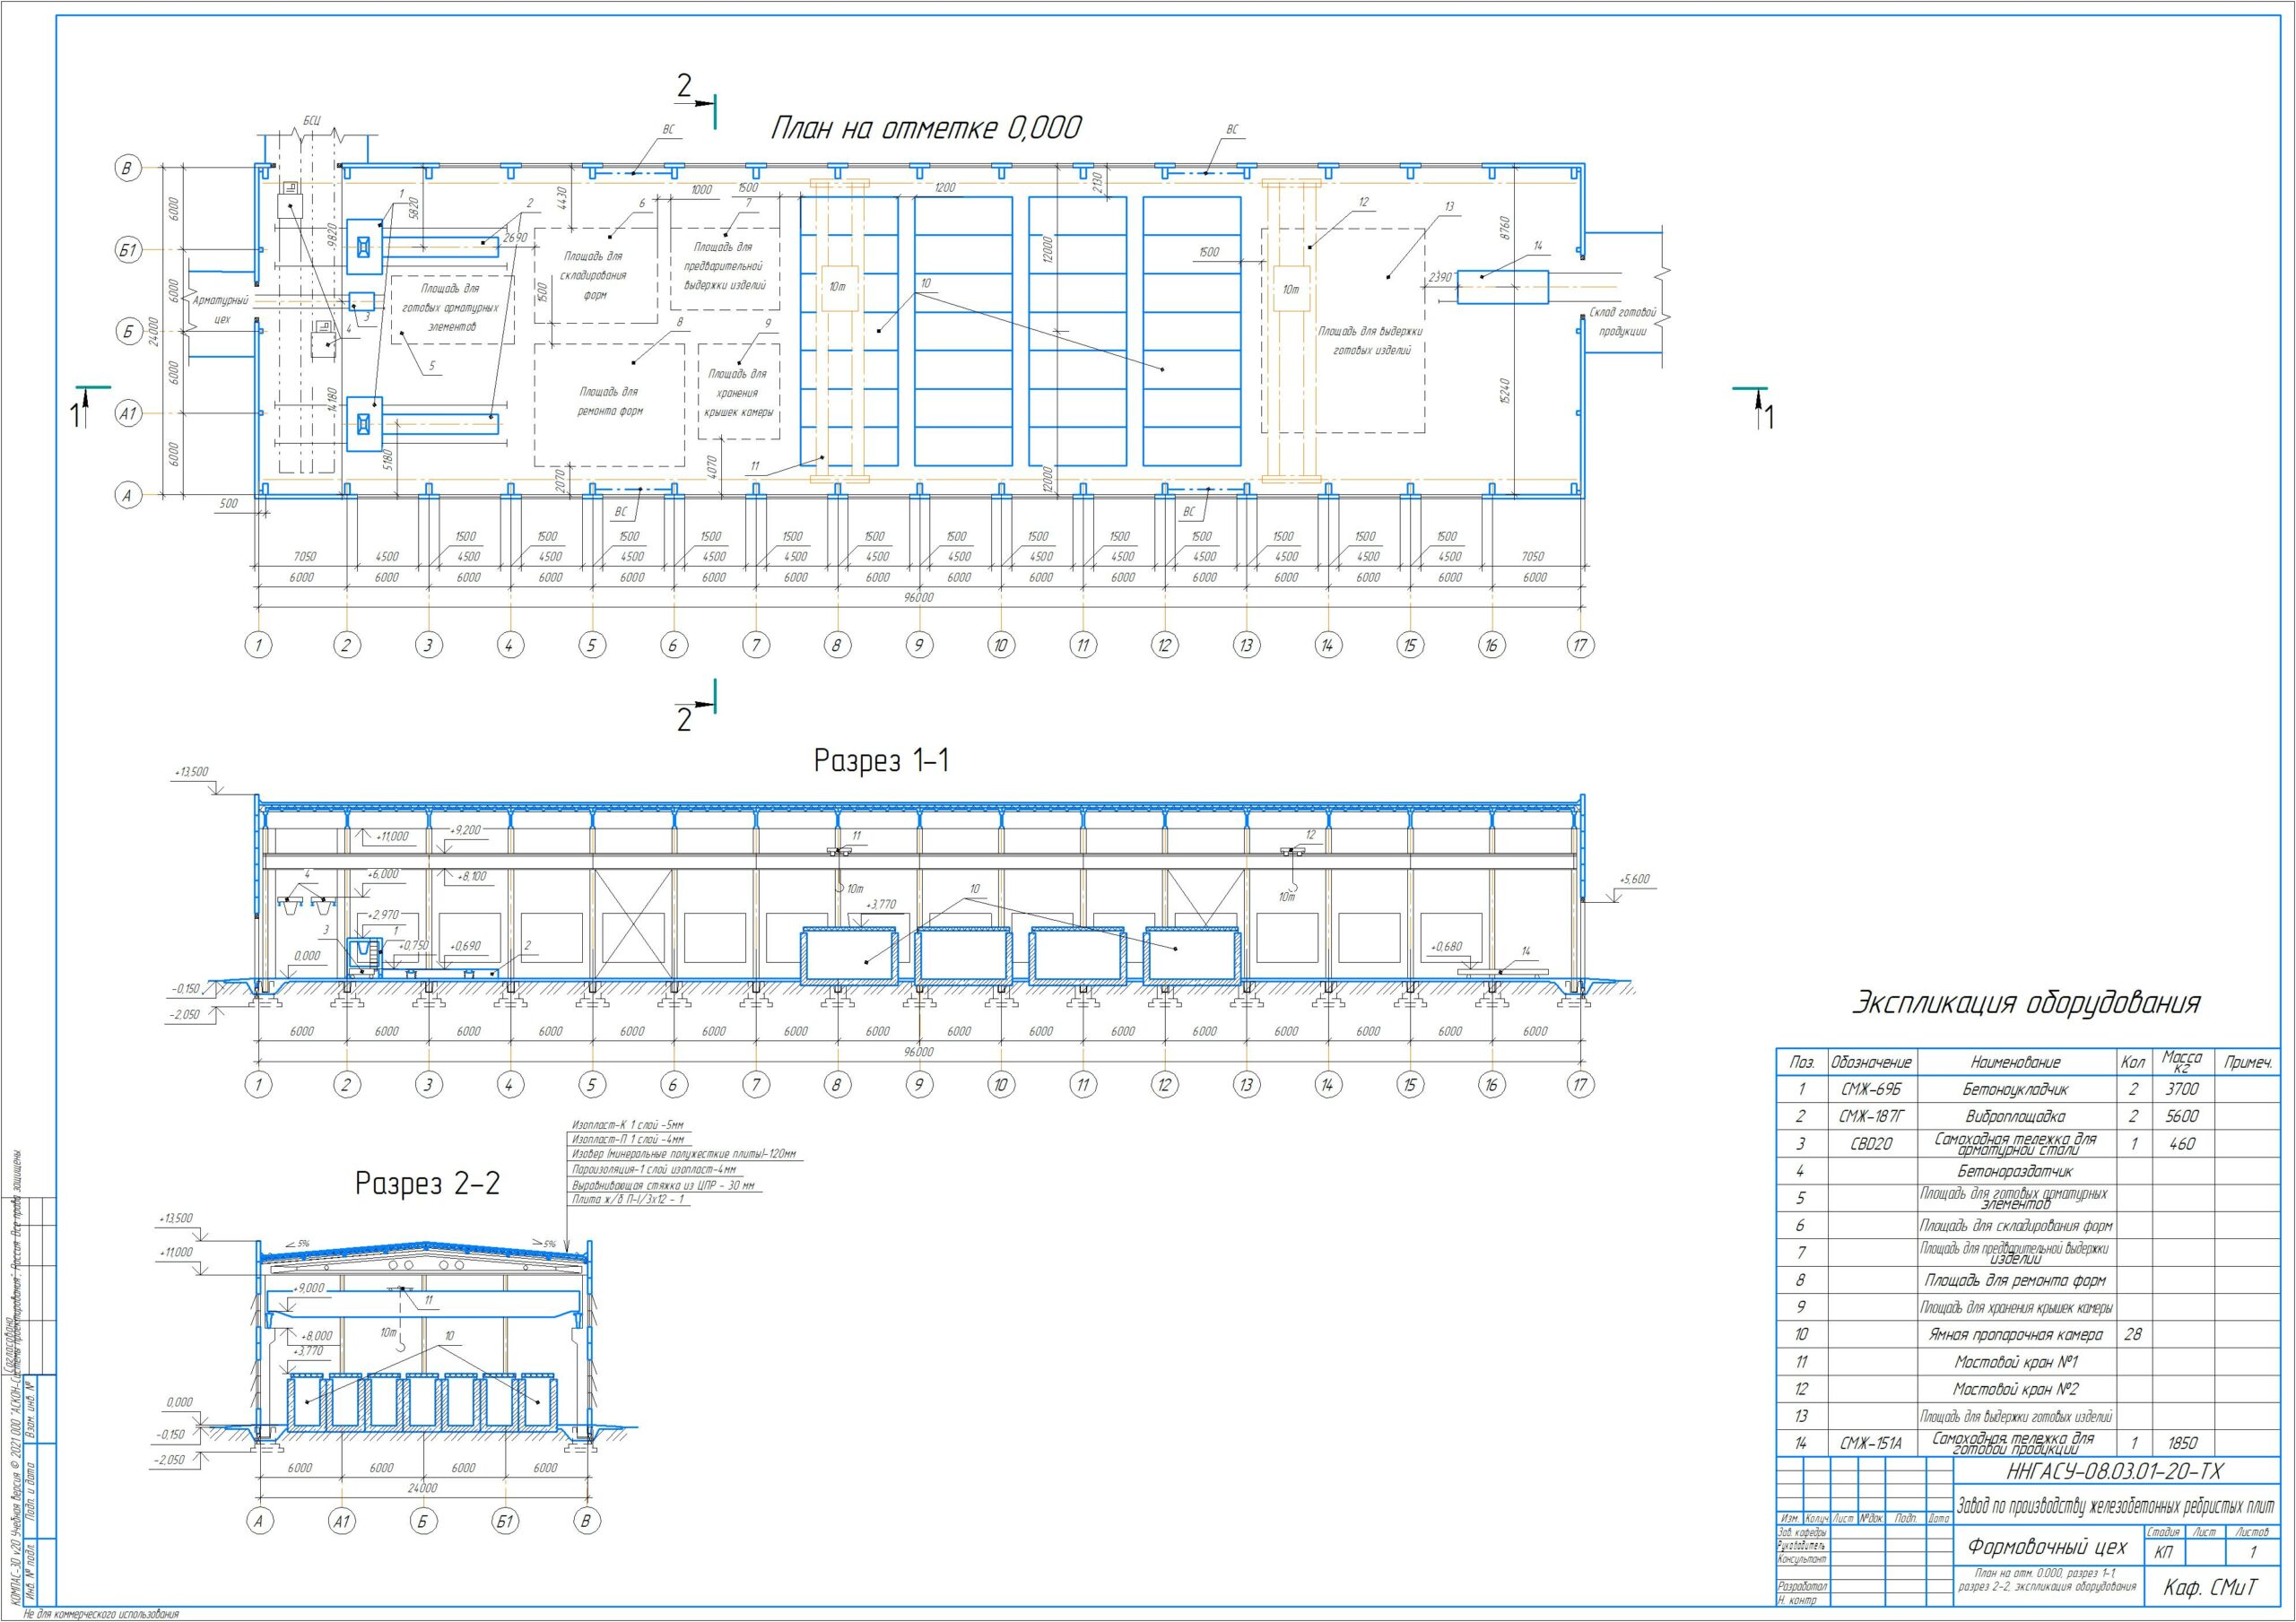Click the title 'План на отметке 0,000'
Viewport: 2296px width, 1622px height.
click(926, 128)
